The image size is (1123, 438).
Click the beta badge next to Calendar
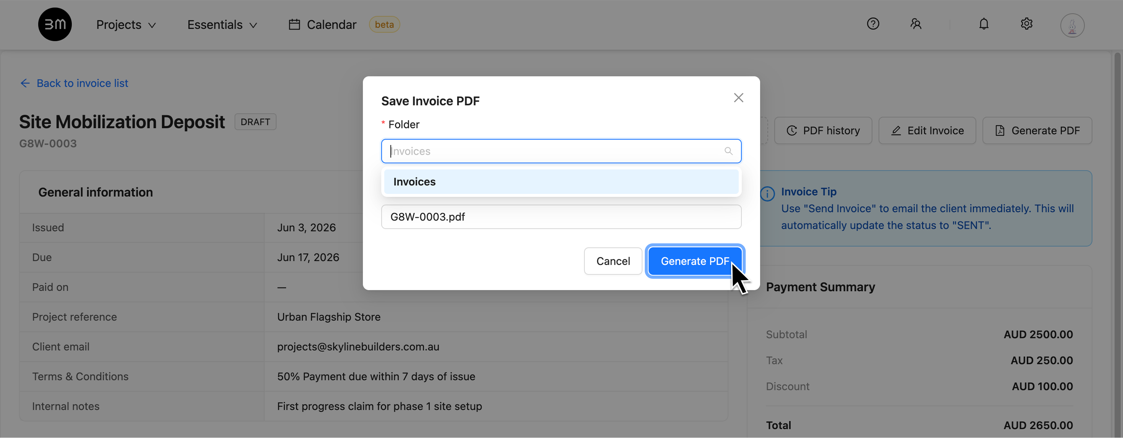[384, 24]
